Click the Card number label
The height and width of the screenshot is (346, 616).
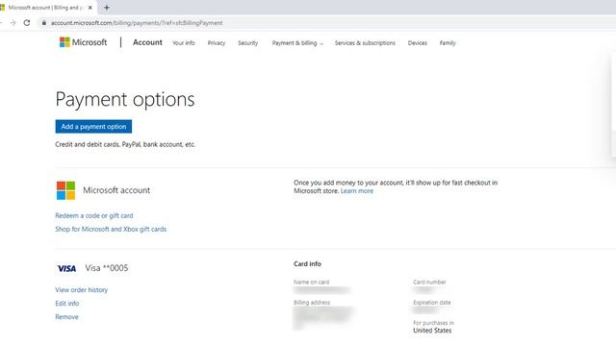point(429,282)
